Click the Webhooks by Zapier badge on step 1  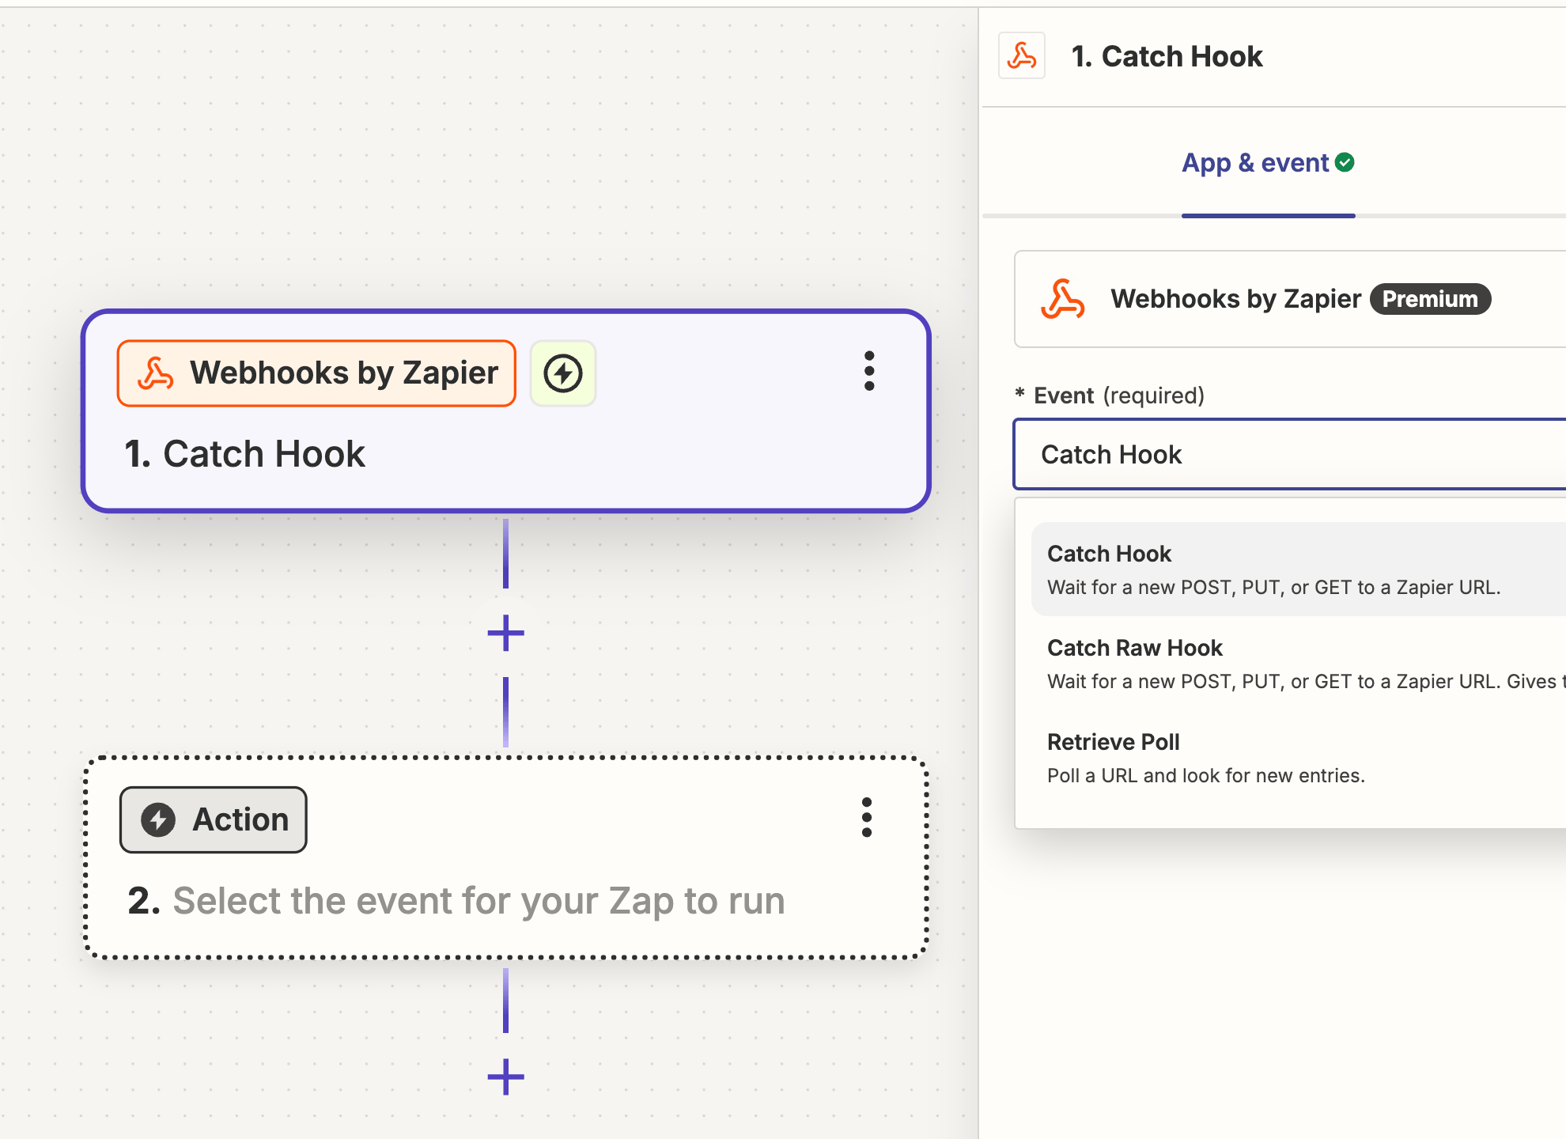pos(316,373)
